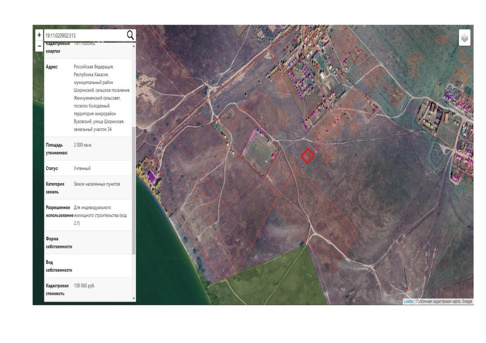Click the info panel scrollbar thumb

133,191
